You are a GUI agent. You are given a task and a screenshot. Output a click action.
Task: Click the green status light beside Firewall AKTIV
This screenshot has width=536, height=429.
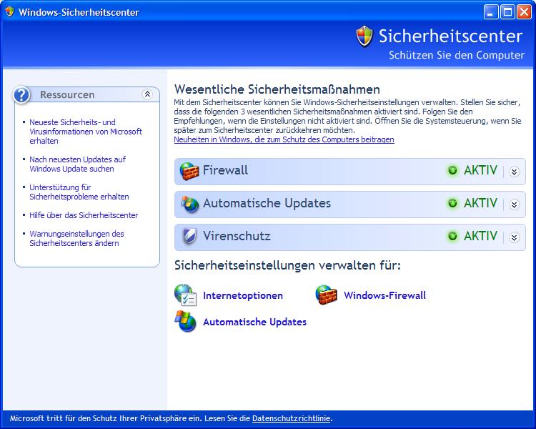coord(452,170)
